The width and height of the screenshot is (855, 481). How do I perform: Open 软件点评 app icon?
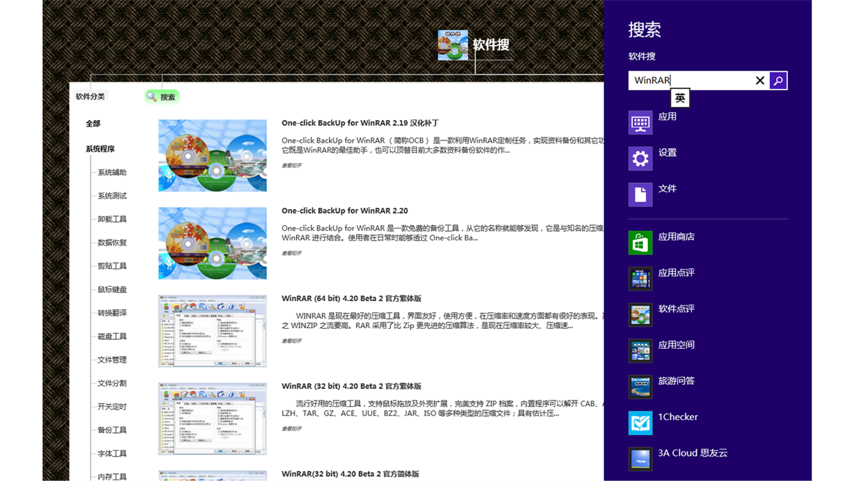point(641,315)
